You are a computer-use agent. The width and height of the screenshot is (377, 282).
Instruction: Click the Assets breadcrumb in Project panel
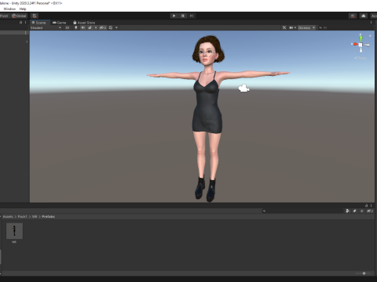(x=8, y=217)
